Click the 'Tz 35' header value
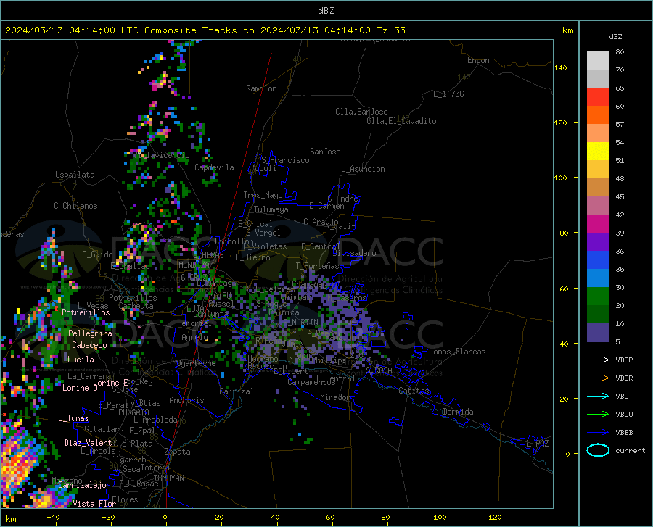The height and width of the screenshot is (527, 653). 390,30
